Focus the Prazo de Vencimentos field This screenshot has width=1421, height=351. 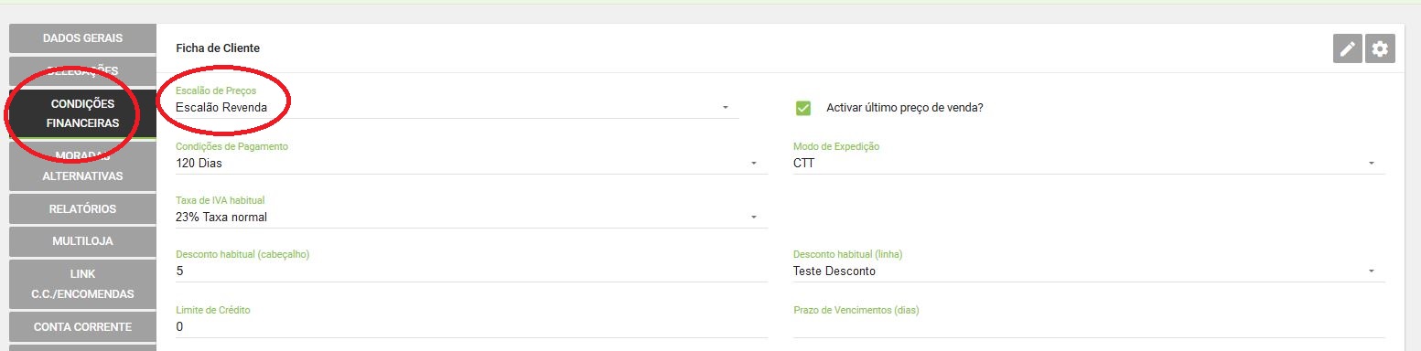1089,326
